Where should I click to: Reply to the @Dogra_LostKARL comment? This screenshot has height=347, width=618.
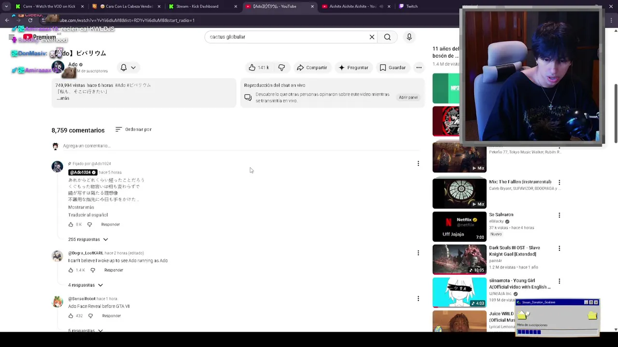coord(113,270)
